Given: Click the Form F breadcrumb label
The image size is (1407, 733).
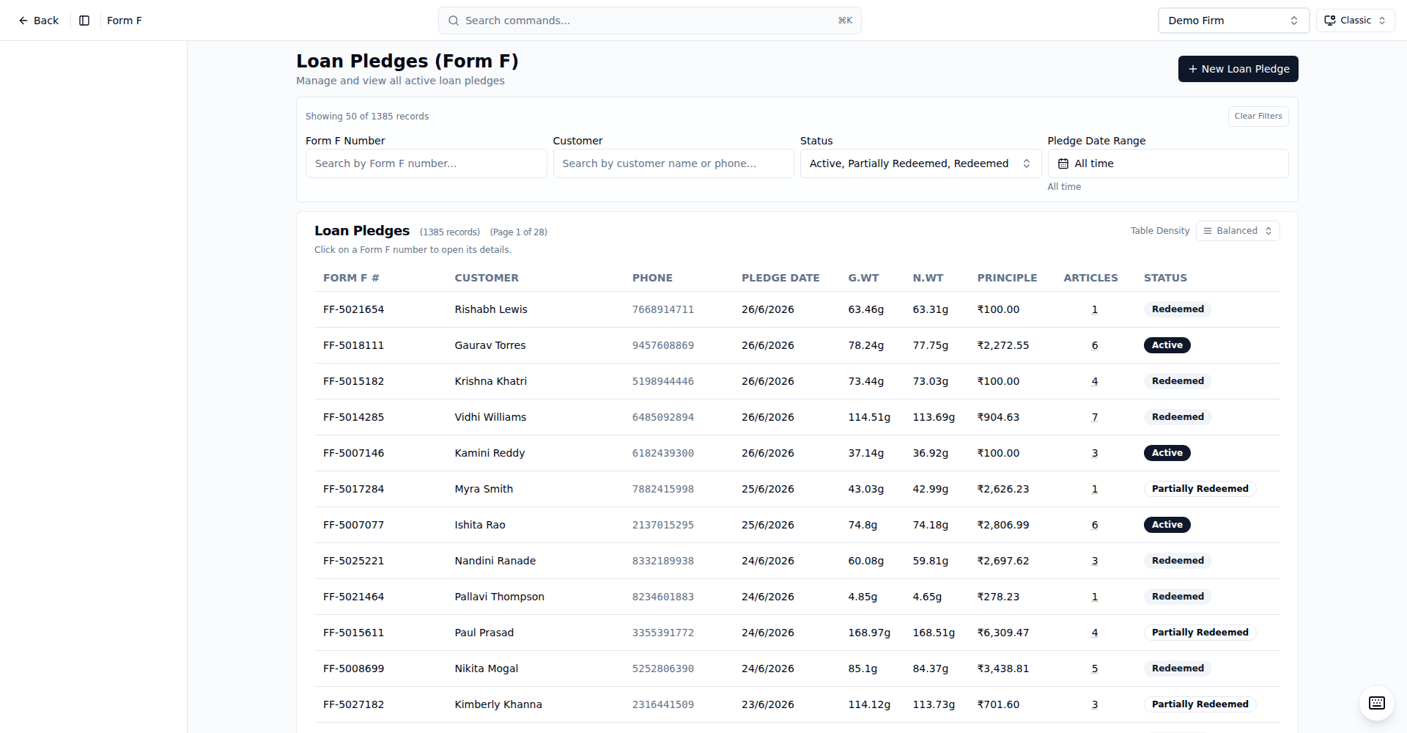Looking at the screenshot, I should 125,21.
